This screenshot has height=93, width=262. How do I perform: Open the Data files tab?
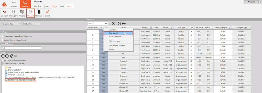pyautogui.click(x=37, y=6)
